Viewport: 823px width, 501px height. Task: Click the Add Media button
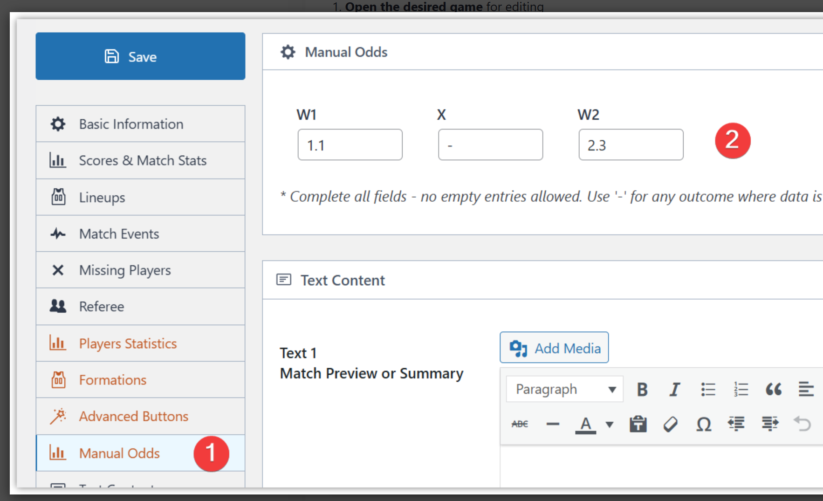554,348
